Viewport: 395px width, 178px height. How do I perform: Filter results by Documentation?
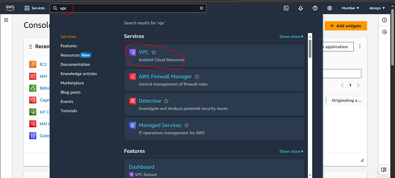pyautogui.click(x=75, y=64)
